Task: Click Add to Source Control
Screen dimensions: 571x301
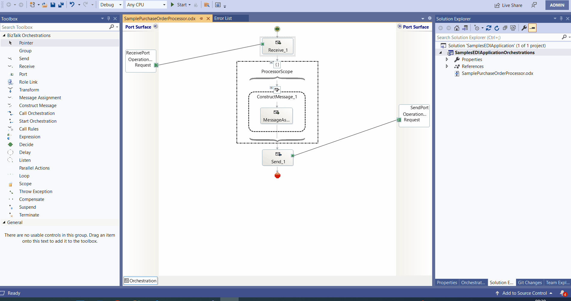Action: (x=524, y=293)
